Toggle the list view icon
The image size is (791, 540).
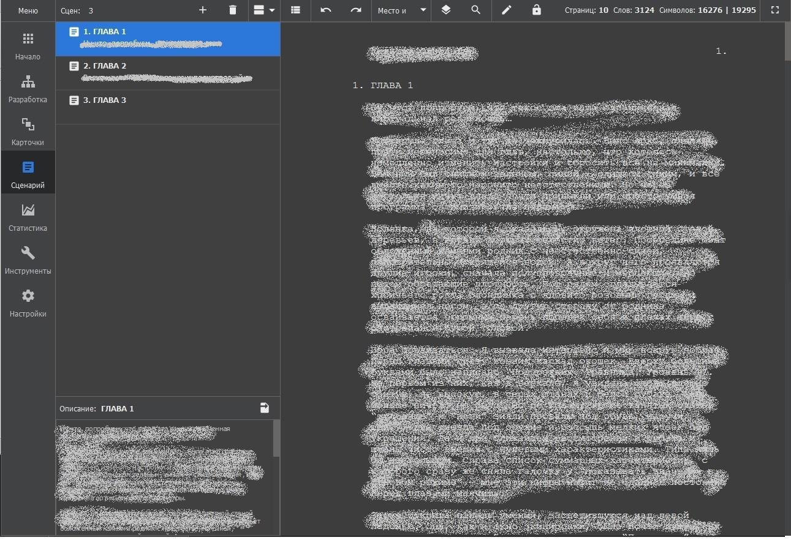[x=296, y=10]
